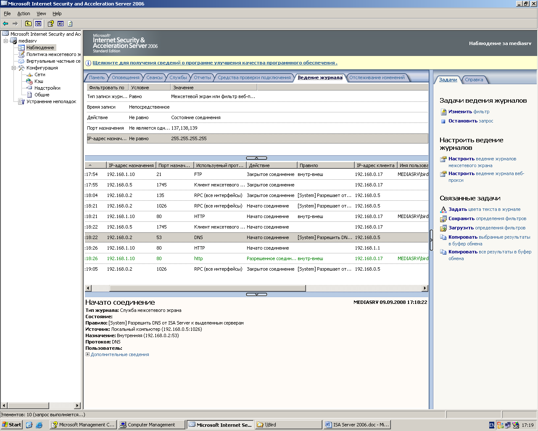Click console tree scrollbar right arrow
This screenshot has width=538, height=431.
tap(77, 406)
